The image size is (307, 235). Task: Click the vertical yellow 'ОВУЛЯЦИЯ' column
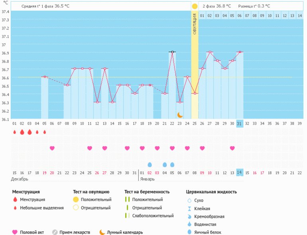click(195, 64)
